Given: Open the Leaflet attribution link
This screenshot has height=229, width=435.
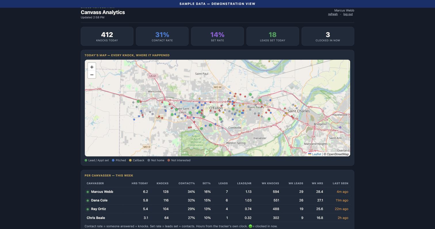Looking at the screenshot, I should (x=316, y=154).
